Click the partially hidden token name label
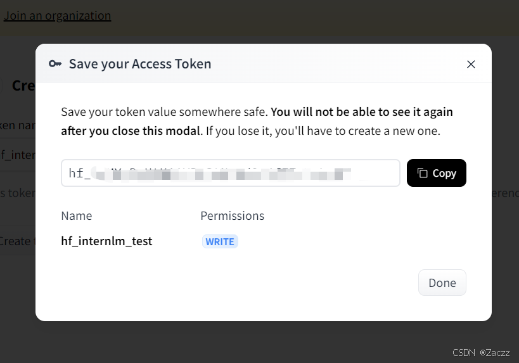Screen dimensions: 519x363 tap(18, 125)
